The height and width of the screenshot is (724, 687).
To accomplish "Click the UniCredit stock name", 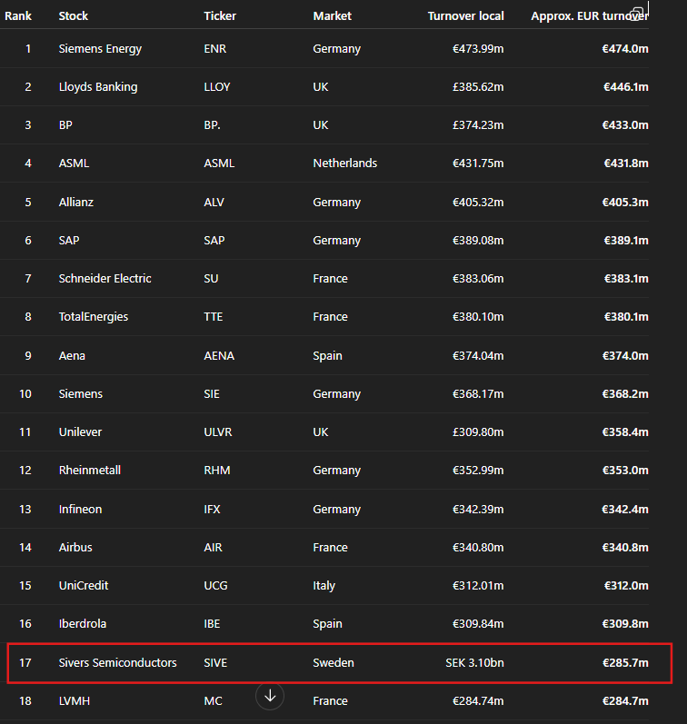I will tap(84, 586).
